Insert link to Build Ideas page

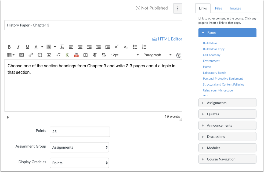click(210, 43)
